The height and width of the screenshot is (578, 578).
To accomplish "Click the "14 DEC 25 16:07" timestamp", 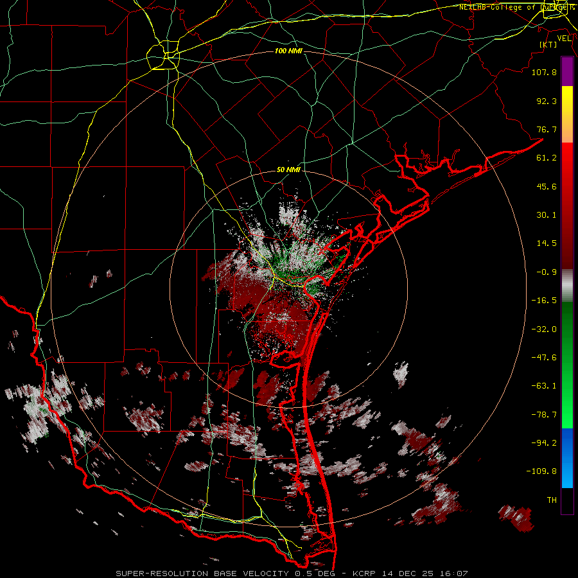I will 425,574.
